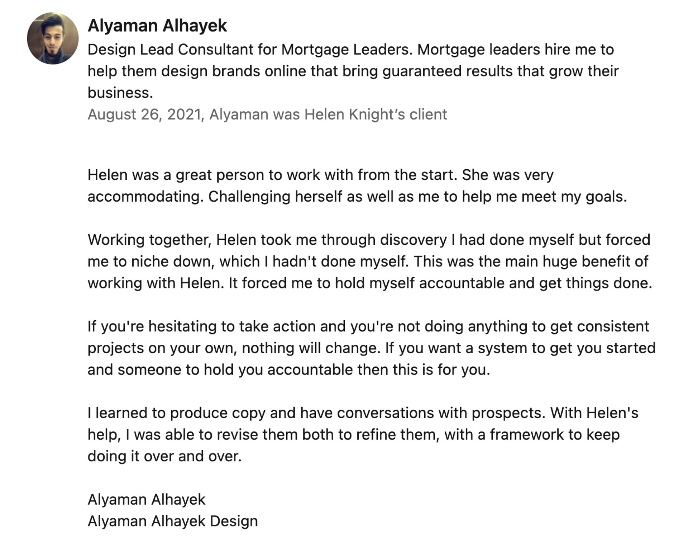Click the line "projects on your own"
The image size is (688, 542).
click(x=372, y=348)
